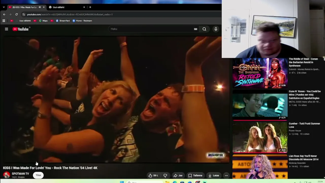Image resolution: width=325 pixels, height=183 pixels.
Task: Expand the tab search dropdown arrow
Action: [x=4, y=7]
